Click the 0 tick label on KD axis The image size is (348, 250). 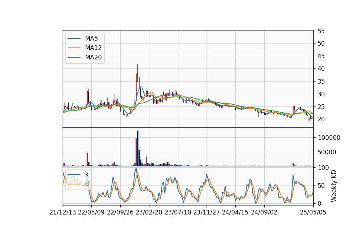click(319, 203)
